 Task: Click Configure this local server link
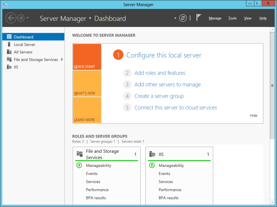164,55
